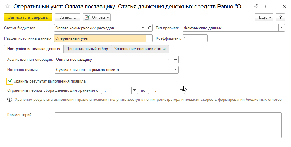This screenshot has height=147, width=291.
Task: Open calendar for period start date
Action: pyautogui.click(x=135, y=90)
